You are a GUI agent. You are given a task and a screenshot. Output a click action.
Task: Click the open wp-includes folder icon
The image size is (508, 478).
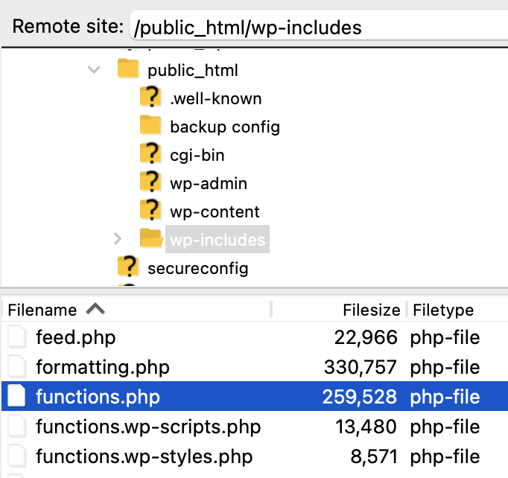[x=151, y=238]
